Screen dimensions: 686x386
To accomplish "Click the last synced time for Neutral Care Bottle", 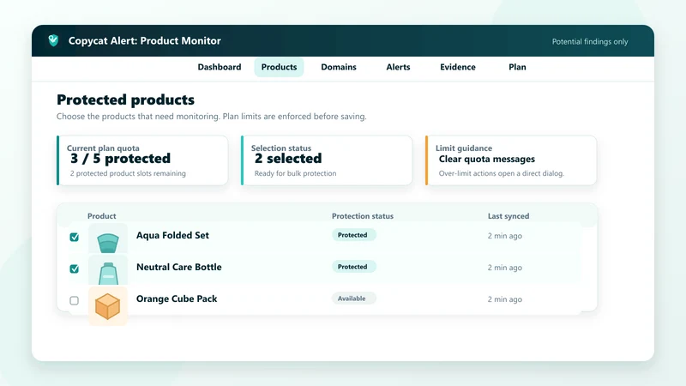I will (505, 268).
